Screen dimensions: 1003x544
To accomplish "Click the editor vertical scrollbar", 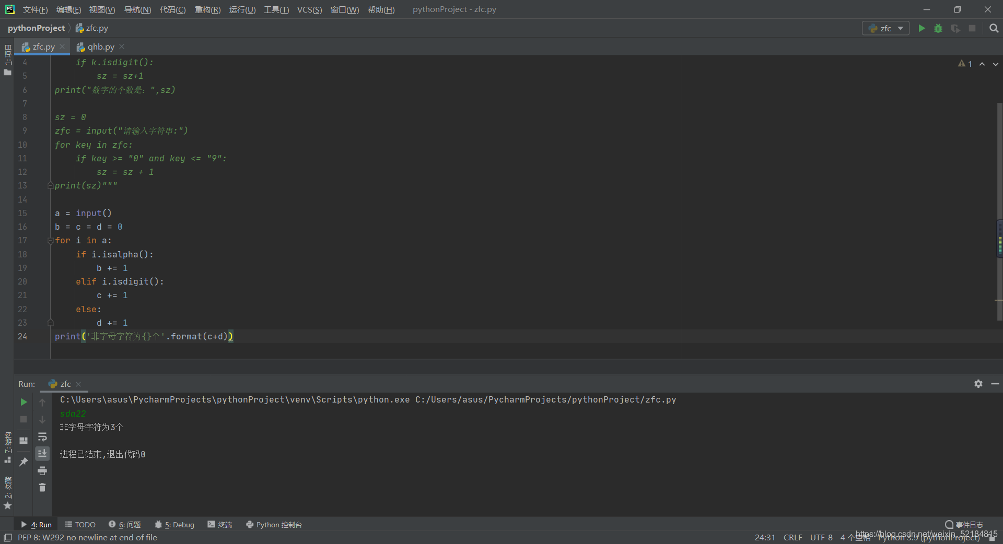I will pos(999,211).
